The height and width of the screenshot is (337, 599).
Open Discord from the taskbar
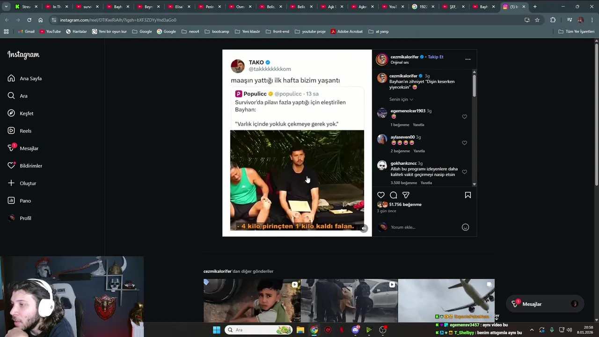point(355,330)
